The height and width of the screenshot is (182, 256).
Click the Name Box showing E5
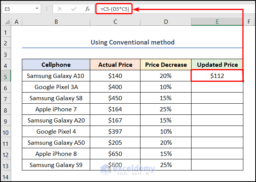[19, 8]
